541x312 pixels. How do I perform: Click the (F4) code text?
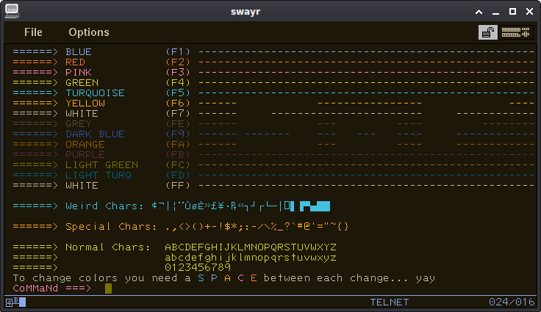click(x=178, y=83)
